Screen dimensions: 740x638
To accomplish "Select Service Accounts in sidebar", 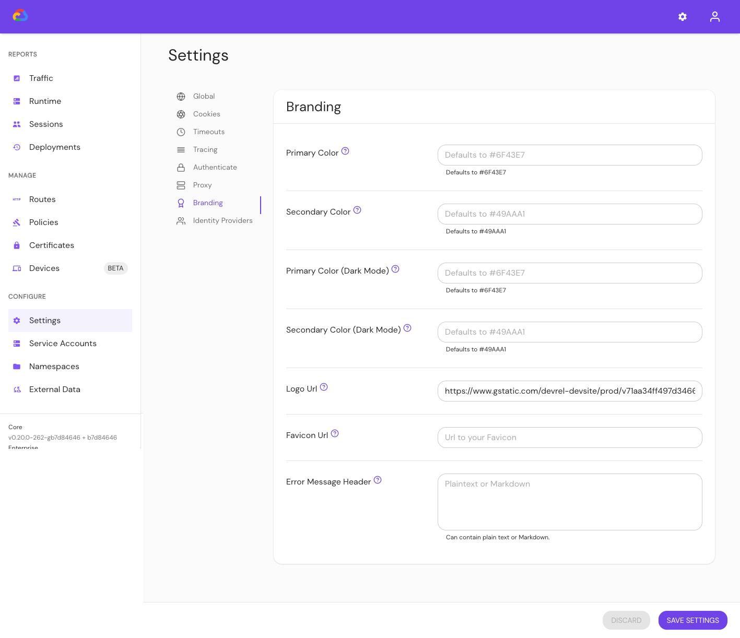I will click(x=63, y=344).
